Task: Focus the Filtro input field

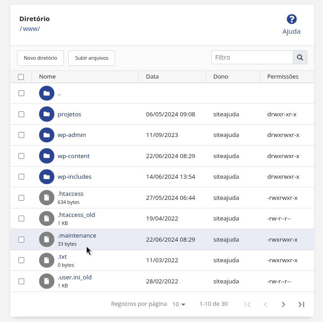Action: click(x=252, y=57)
